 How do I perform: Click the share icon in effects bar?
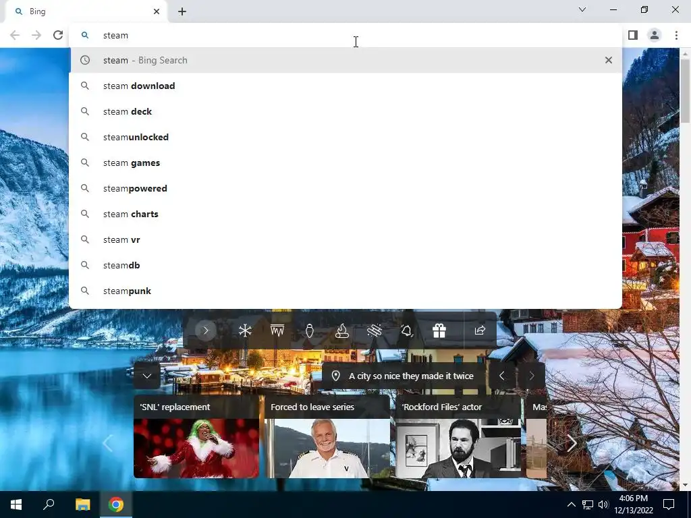coord(480,330)
